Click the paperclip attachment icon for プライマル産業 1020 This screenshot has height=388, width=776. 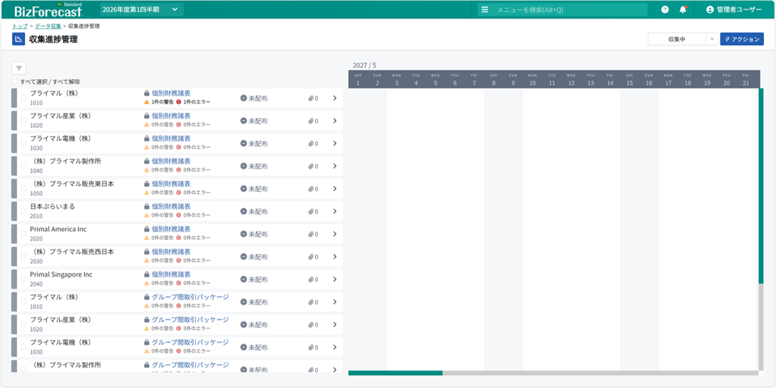point(311,121)
